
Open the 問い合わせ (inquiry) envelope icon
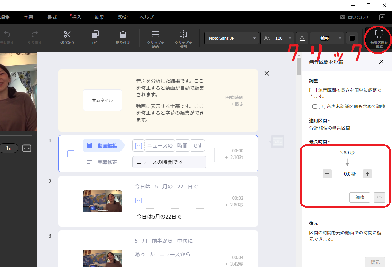coord(342,17)
